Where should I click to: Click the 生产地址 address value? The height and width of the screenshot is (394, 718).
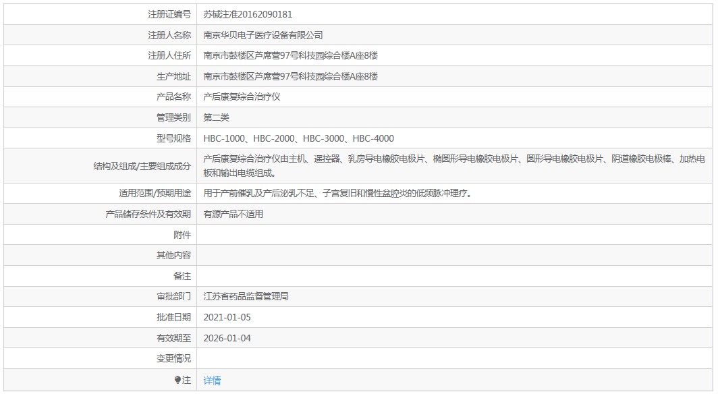pyautogui.click(x=291, y=76)
